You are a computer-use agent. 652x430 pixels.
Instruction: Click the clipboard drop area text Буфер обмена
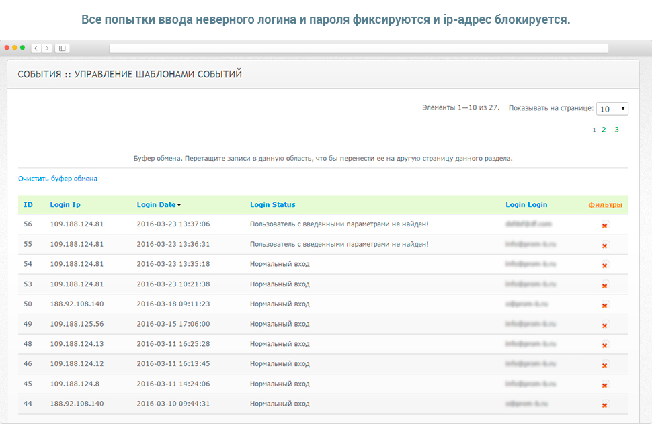(x=323, y=159)
